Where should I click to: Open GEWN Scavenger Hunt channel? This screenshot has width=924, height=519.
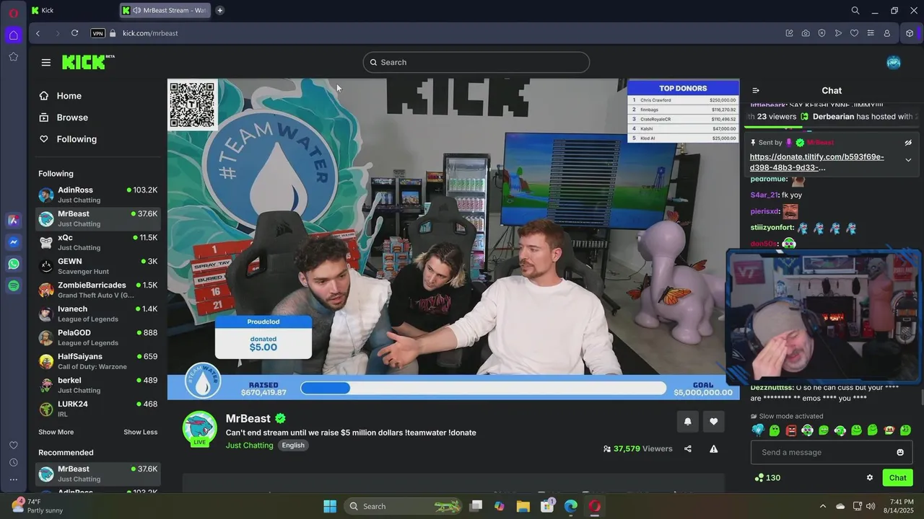[x=98, y=267]
